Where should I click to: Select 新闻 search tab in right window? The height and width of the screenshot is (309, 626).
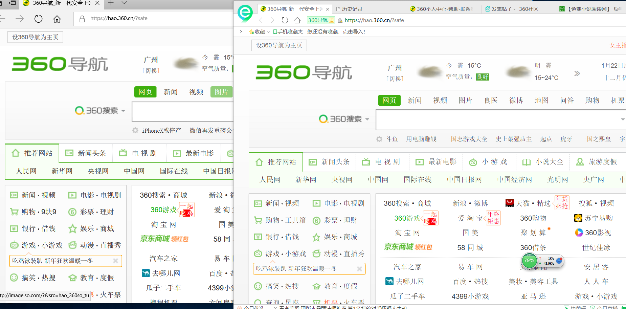coord(415,101)
